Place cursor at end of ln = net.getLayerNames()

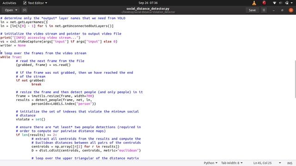47,22
